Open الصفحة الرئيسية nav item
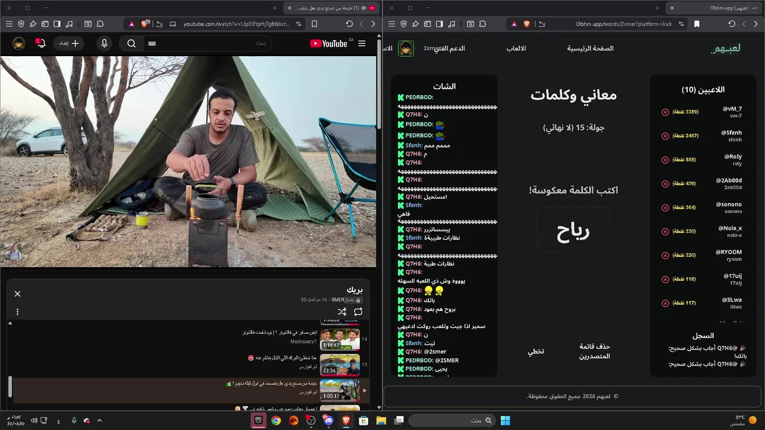Viewport: 765px width, 430px height. click(590, 48)
